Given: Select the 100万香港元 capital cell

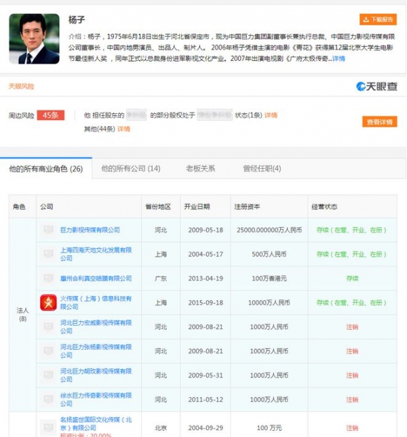Looking at the screenshot, I should [x=269, y=278].
